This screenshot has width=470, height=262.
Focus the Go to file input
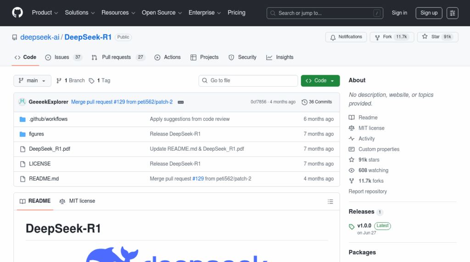248,81
